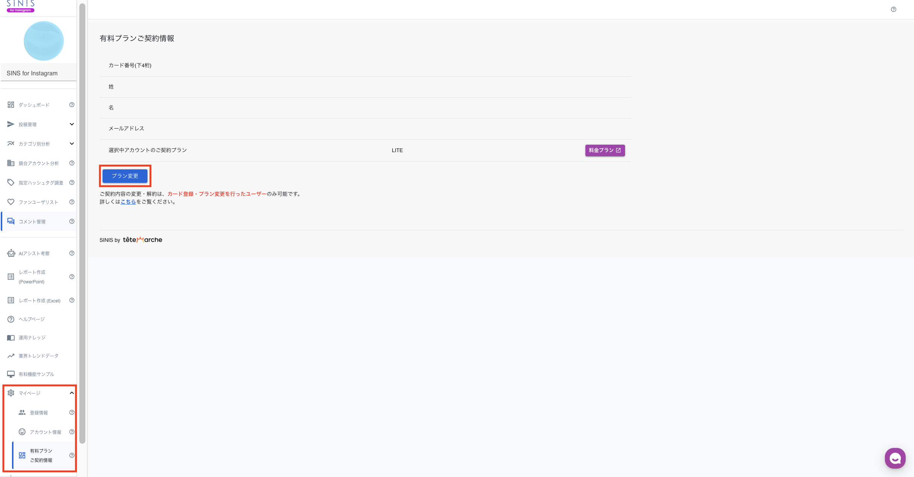Click help icon beside レポート作成 (Excel)
The width and height of the screenshot is (914, 477).
tap(72, 300)
